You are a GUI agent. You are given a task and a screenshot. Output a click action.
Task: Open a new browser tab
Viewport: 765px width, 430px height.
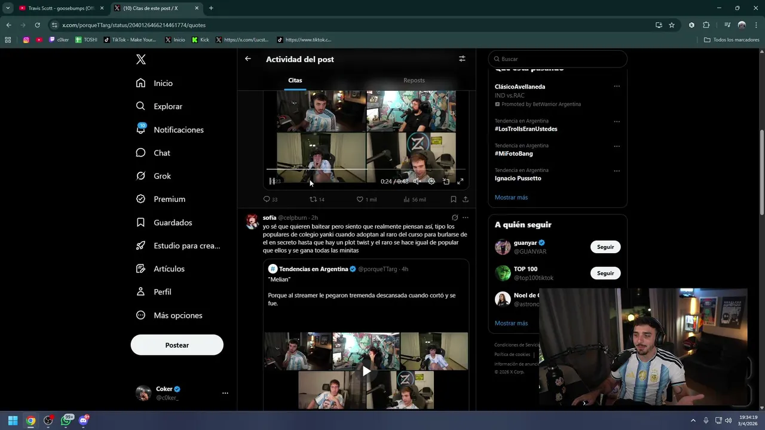[211, 8]
